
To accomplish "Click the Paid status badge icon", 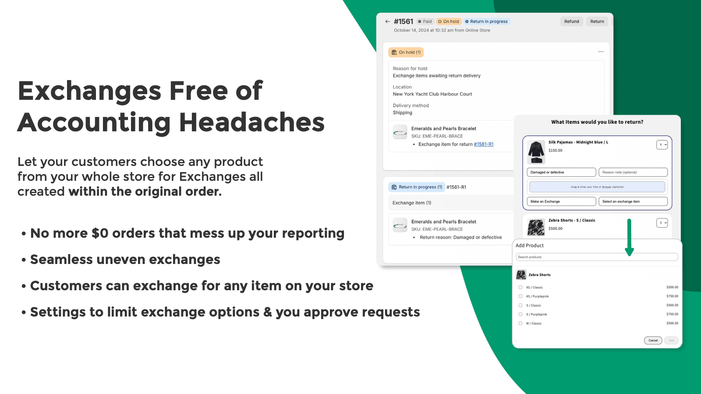I will click(x=420, y=21).
